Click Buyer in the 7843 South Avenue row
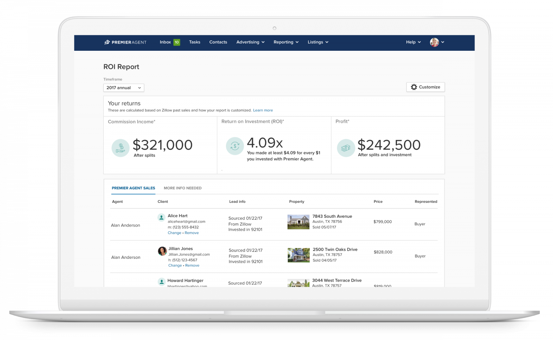Image resolution: width=553 pixels, height=340 pixels. coord(420,224)
